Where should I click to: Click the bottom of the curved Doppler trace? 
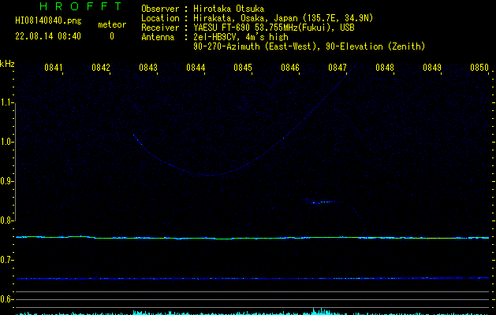210,175
